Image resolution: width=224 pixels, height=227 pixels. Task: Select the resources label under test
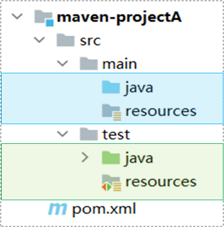pos(161,182)
